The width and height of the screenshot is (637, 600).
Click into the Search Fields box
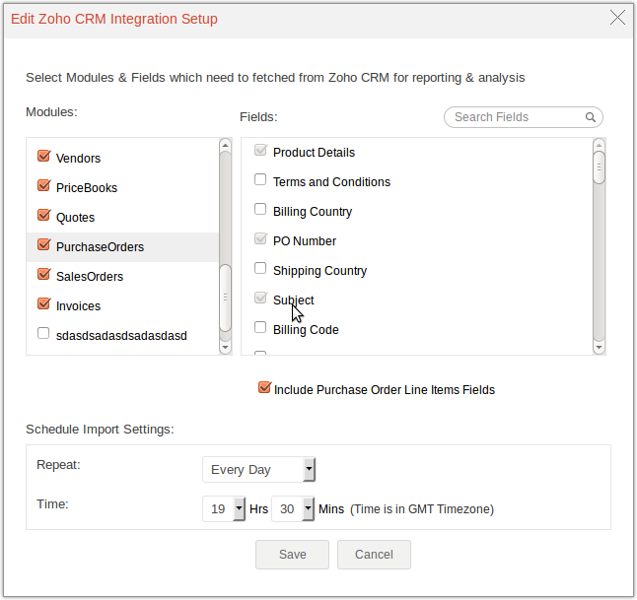click(517, 117)
